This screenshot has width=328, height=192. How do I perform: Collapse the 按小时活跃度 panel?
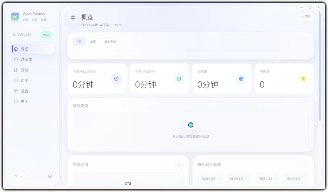(304, 165)
